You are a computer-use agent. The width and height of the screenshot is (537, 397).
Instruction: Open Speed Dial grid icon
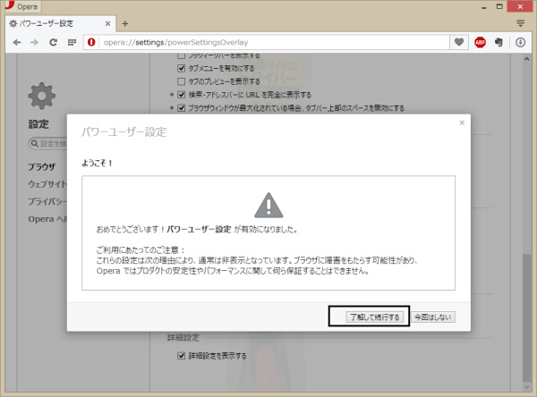[72, 42]
